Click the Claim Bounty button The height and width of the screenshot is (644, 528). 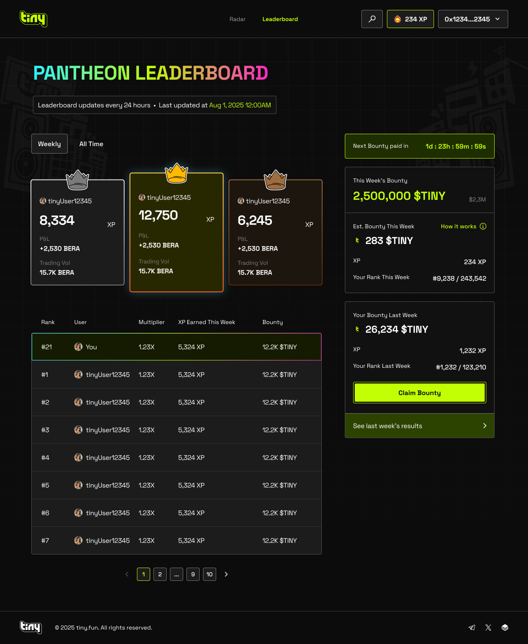tap(420, 393)
